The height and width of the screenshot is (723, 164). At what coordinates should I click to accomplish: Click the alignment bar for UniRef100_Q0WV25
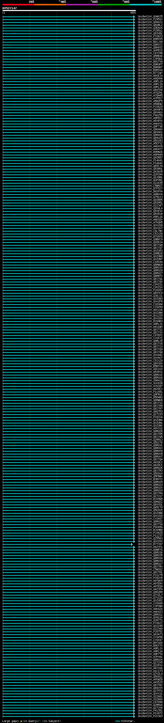click(69, 17)
